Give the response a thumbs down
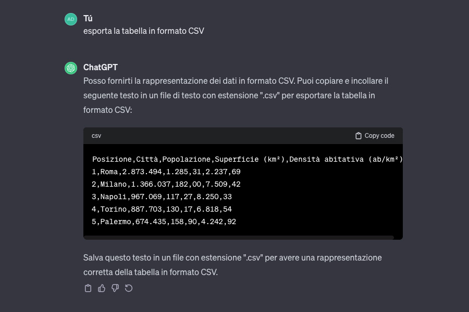This screenshot has width=469, height=312. (115, 288)
